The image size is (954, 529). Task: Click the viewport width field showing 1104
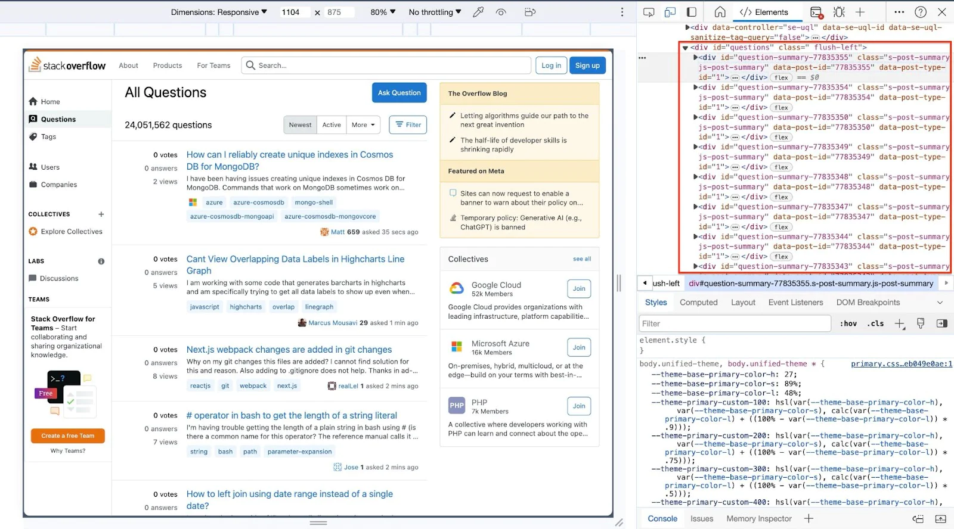pos(294,12)
